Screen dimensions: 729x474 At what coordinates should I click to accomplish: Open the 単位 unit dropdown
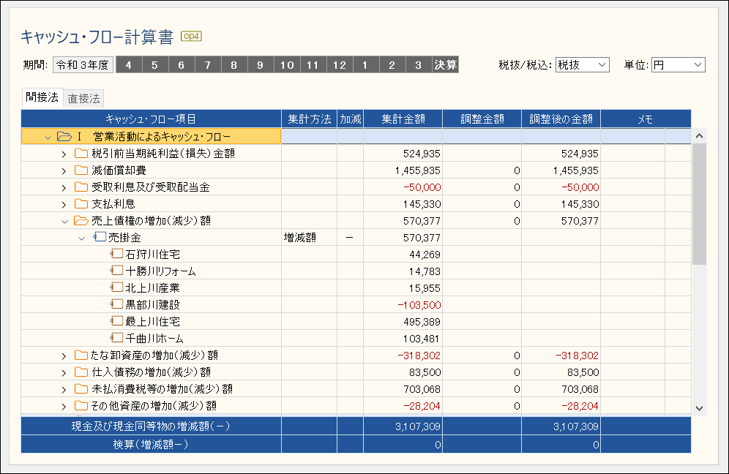(678, 65)
